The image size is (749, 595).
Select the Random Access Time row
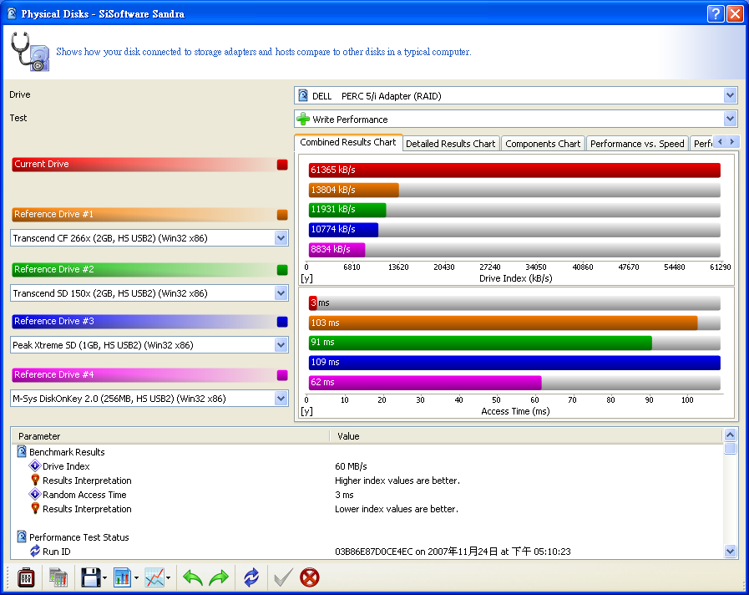(x=367, y=495)
